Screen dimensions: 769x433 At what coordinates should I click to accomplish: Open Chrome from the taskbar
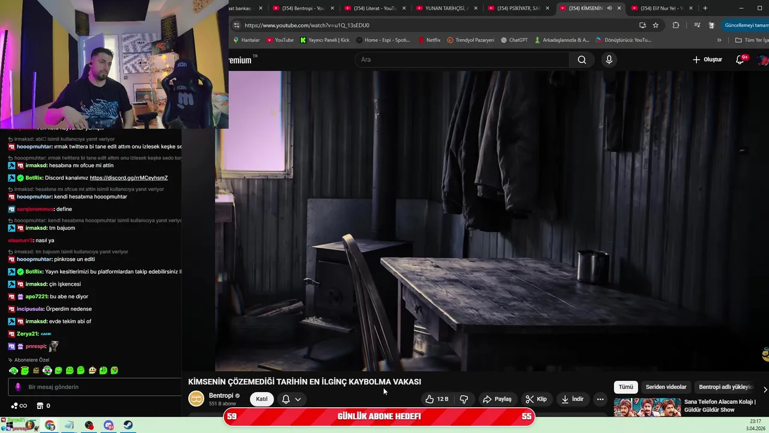[x=50, y=426]
